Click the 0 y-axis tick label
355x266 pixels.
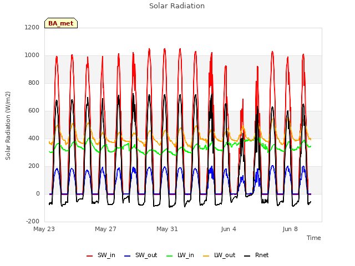[x=38, y=193]
